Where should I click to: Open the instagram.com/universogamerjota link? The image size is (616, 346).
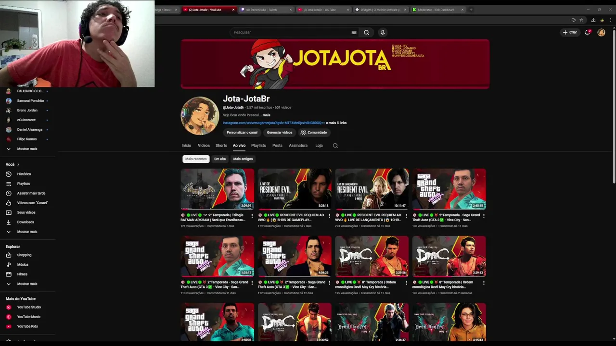274,123
